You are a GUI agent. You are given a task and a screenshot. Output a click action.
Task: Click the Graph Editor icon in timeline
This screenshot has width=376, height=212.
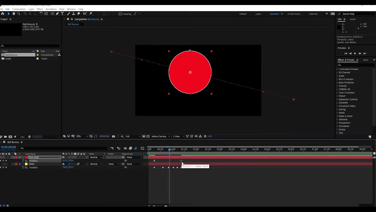(142, 148)
